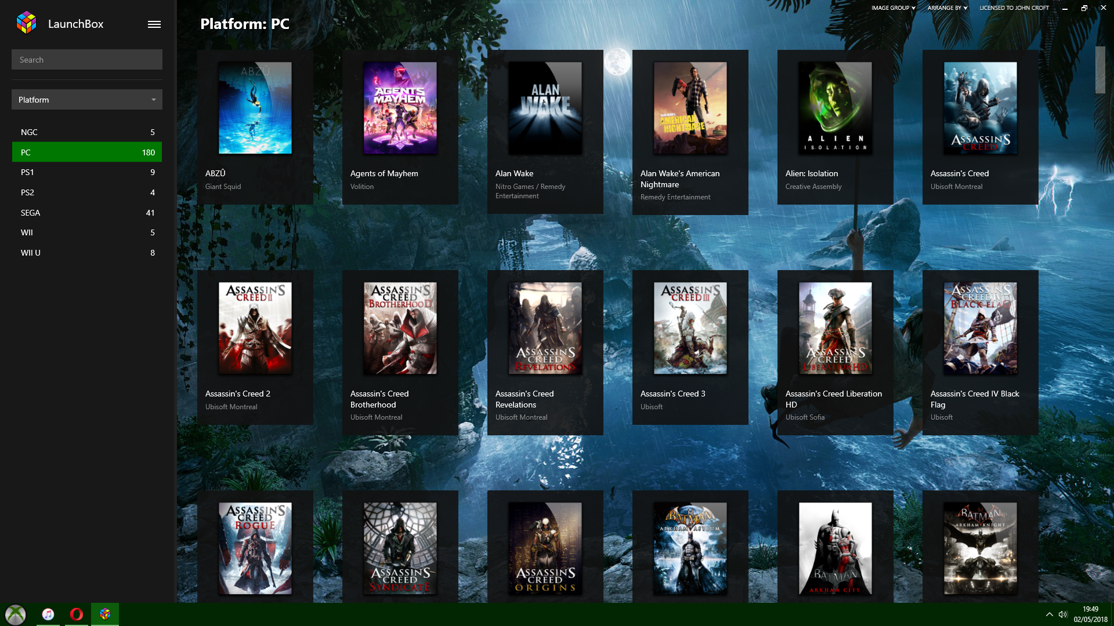Open the Arrange By dropdown
1114x626 pixels.
point(947,8)
